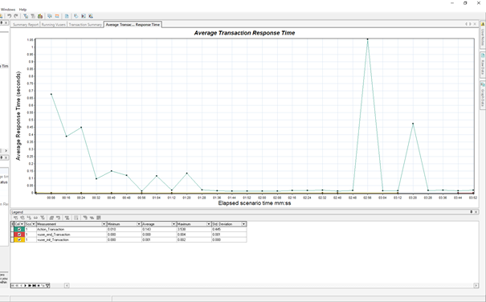Click the Set Filter funnel icon in toolbar

[26, 16]
